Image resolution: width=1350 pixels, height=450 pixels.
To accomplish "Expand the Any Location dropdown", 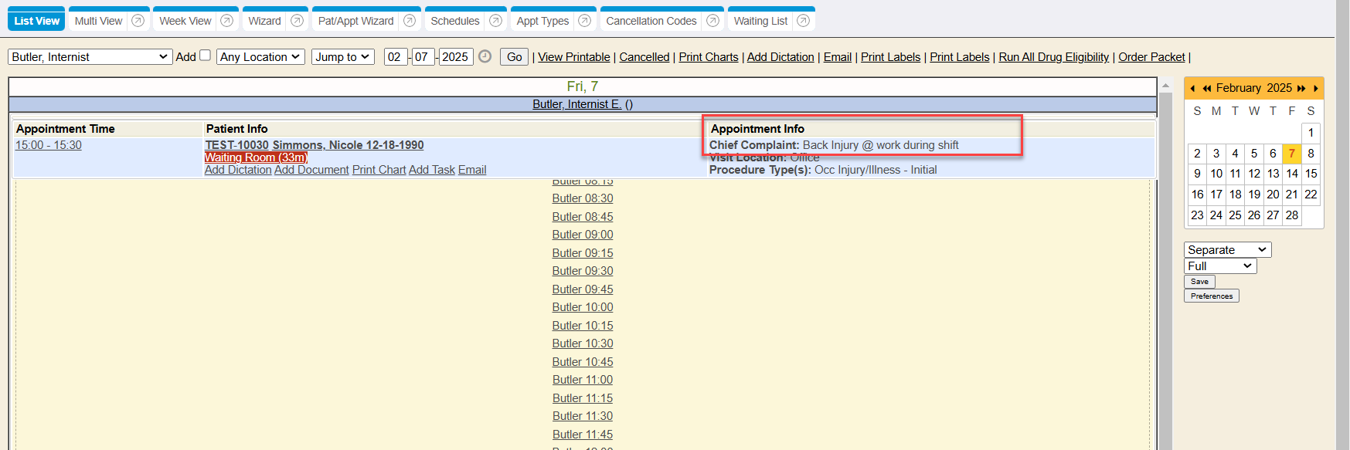I will [x=260, y=57].
